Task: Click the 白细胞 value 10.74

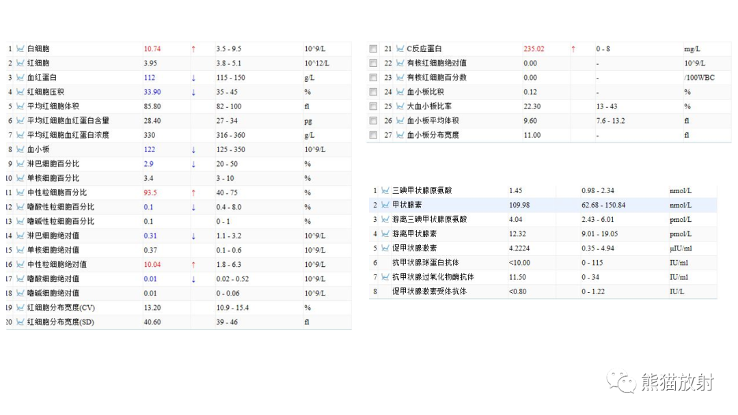Action: coord(152,49)
